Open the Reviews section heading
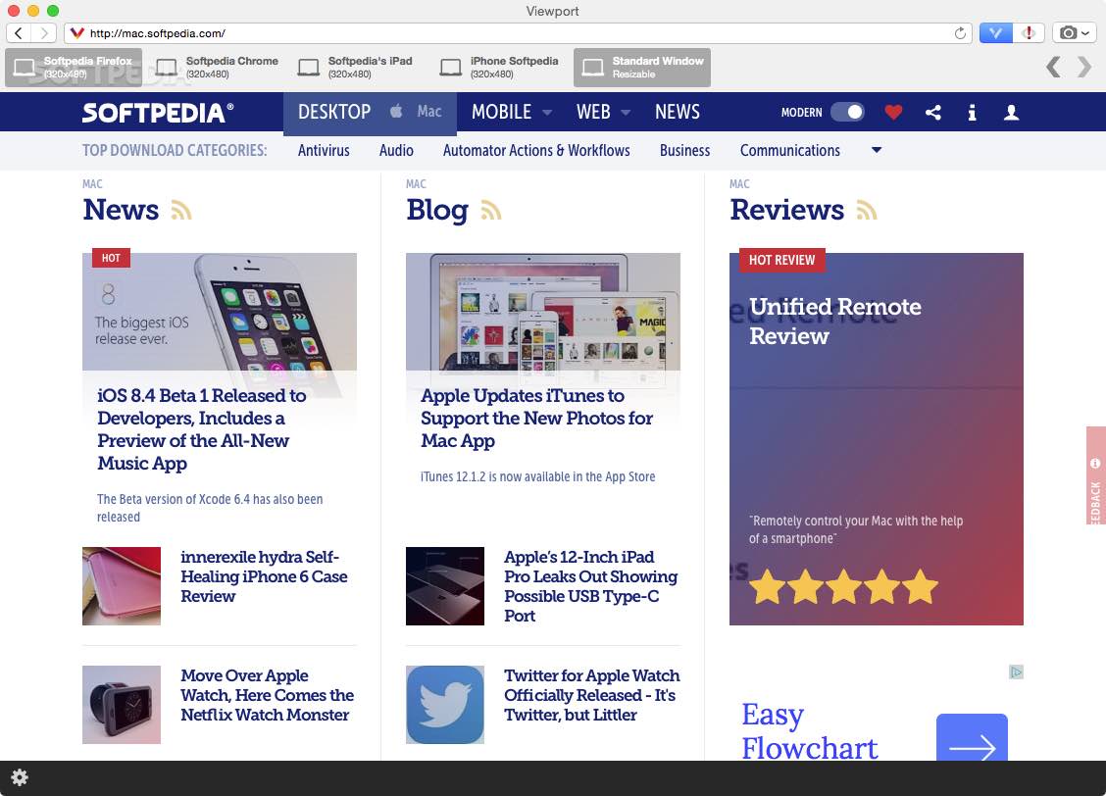The image size is (1106, 796). [x=786, y=210]
